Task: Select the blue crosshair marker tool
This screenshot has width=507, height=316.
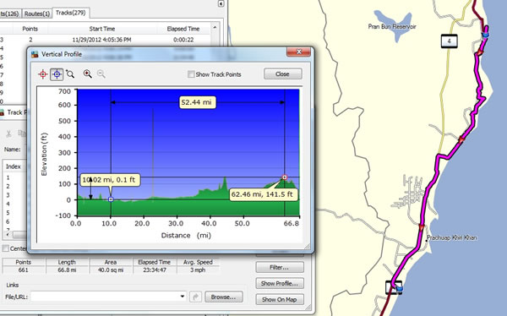Action: [57, 74]
